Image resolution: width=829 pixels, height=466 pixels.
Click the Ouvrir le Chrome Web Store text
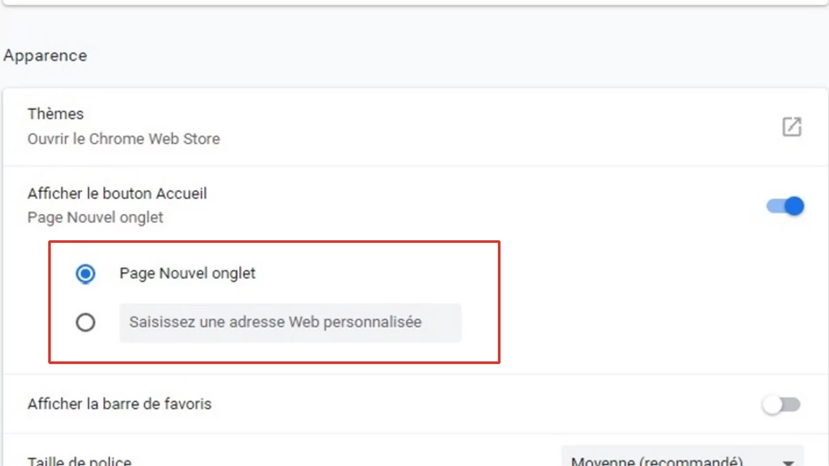point(124,139)
